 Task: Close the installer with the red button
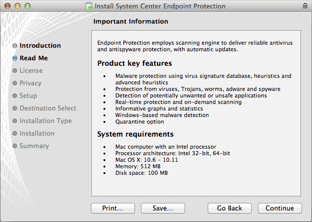click(8, 6)
